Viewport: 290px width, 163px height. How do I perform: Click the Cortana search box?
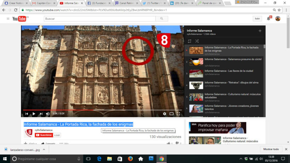click(46, 159)
